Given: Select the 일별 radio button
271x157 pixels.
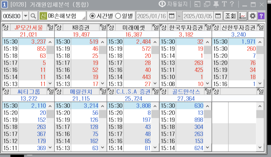Looking at the screenshot, I should (118, 16).
